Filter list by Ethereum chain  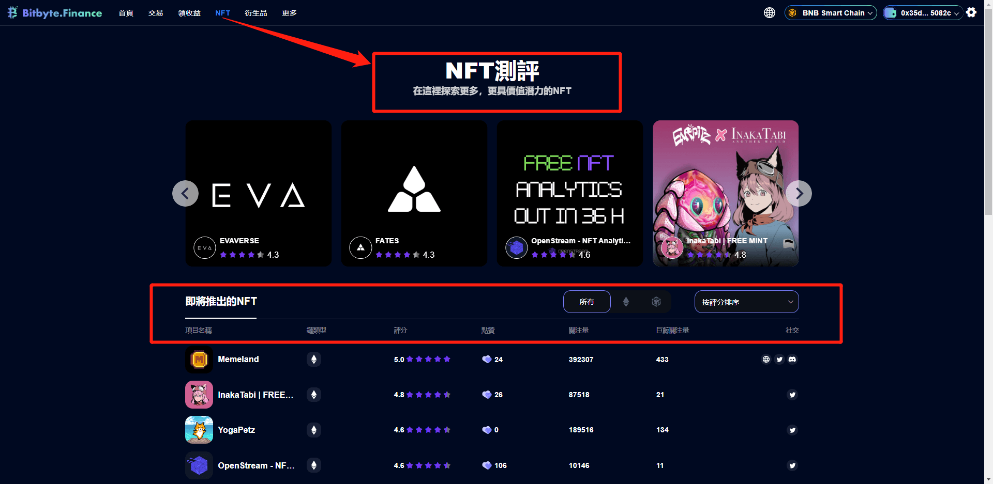(x=626, y=302)
